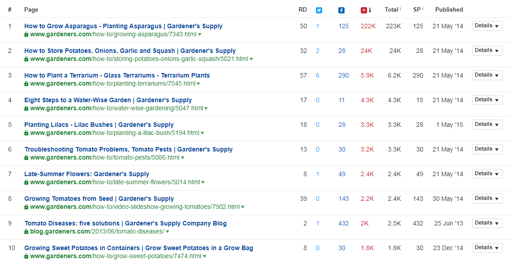Open Details for the Sweet Potatoes row
This screenshot has height=264, width=512.
487,248
